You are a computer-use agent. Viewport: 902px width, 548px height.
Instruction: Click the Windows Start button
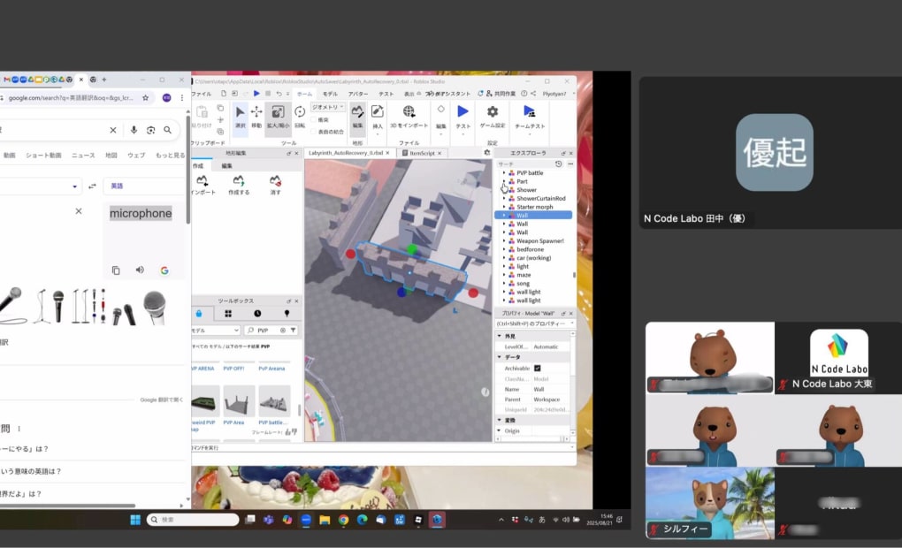[135, 520]
